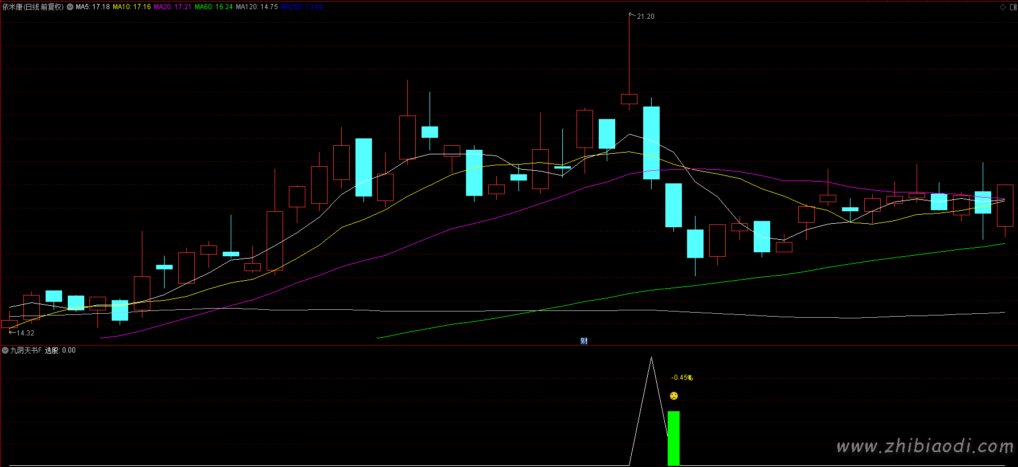Click the yellow sad face signal icon
The image size is (1018, 467).
(674, 396)
